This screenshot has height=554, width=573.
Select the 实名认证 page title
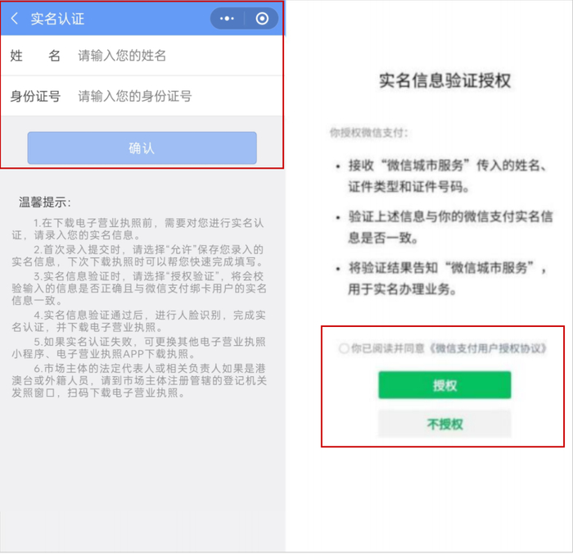57,19
